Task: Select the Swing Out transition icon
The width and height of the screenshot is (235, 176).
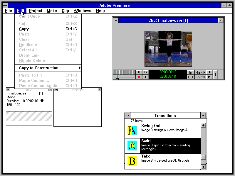Action: pos(132,131)
